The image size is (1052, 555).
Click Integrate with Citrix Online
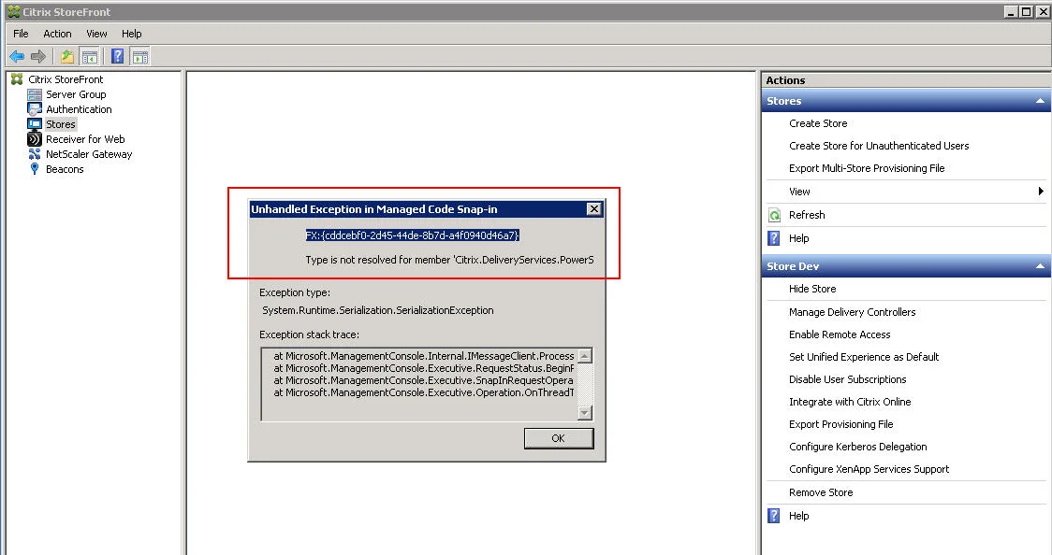coord(850,402)
